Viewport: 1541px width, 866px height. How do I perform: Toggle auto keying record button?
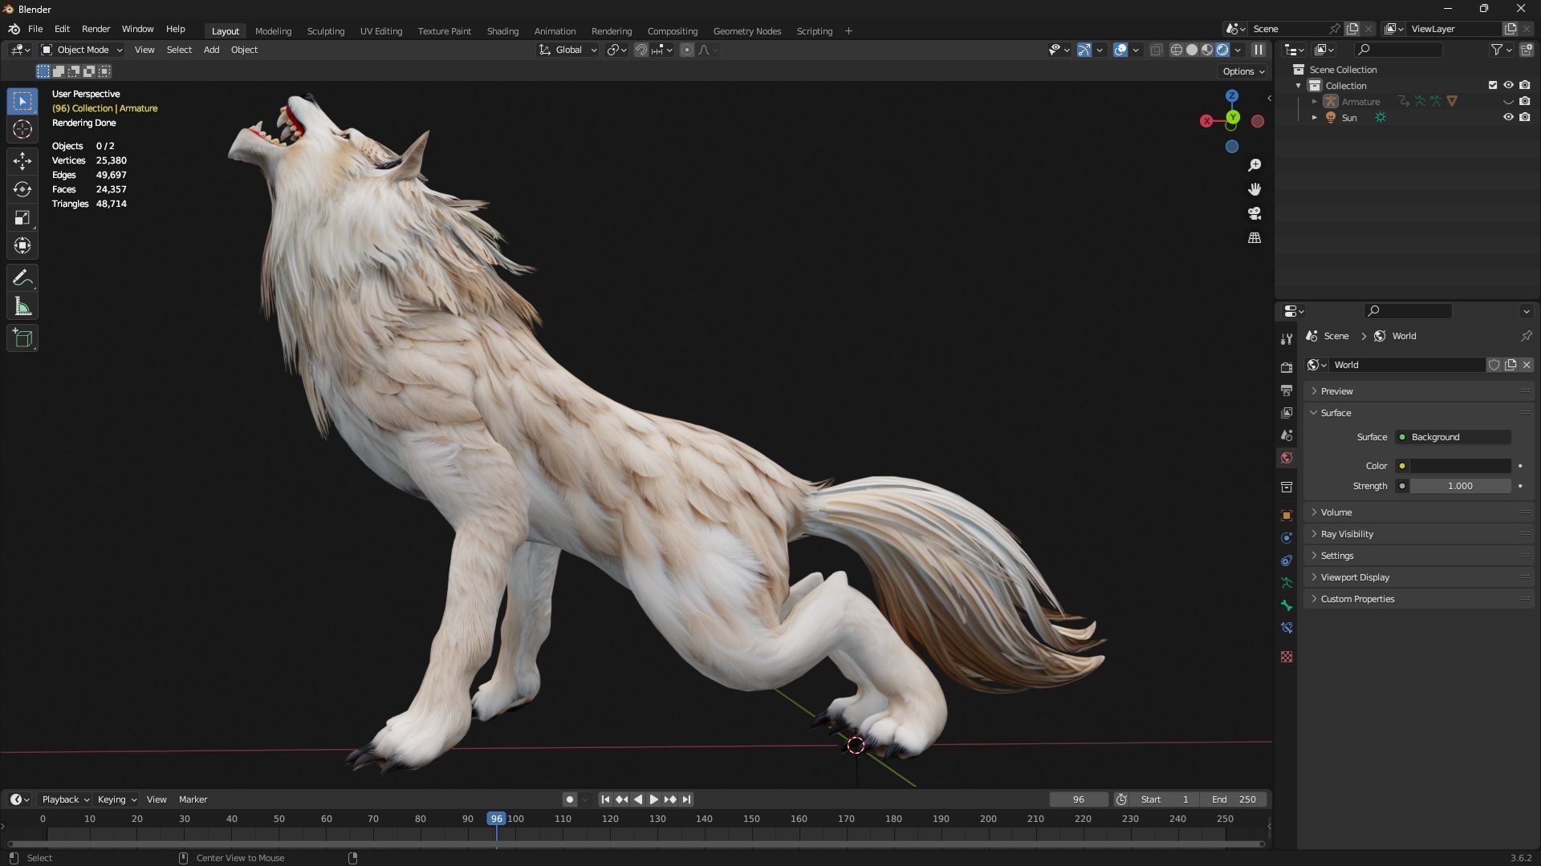[x=569, y=799]
